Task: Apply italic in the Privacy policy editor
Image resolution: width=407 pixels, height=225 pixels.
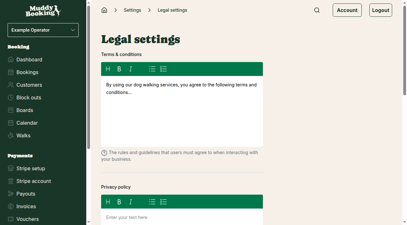Action: 131,202
